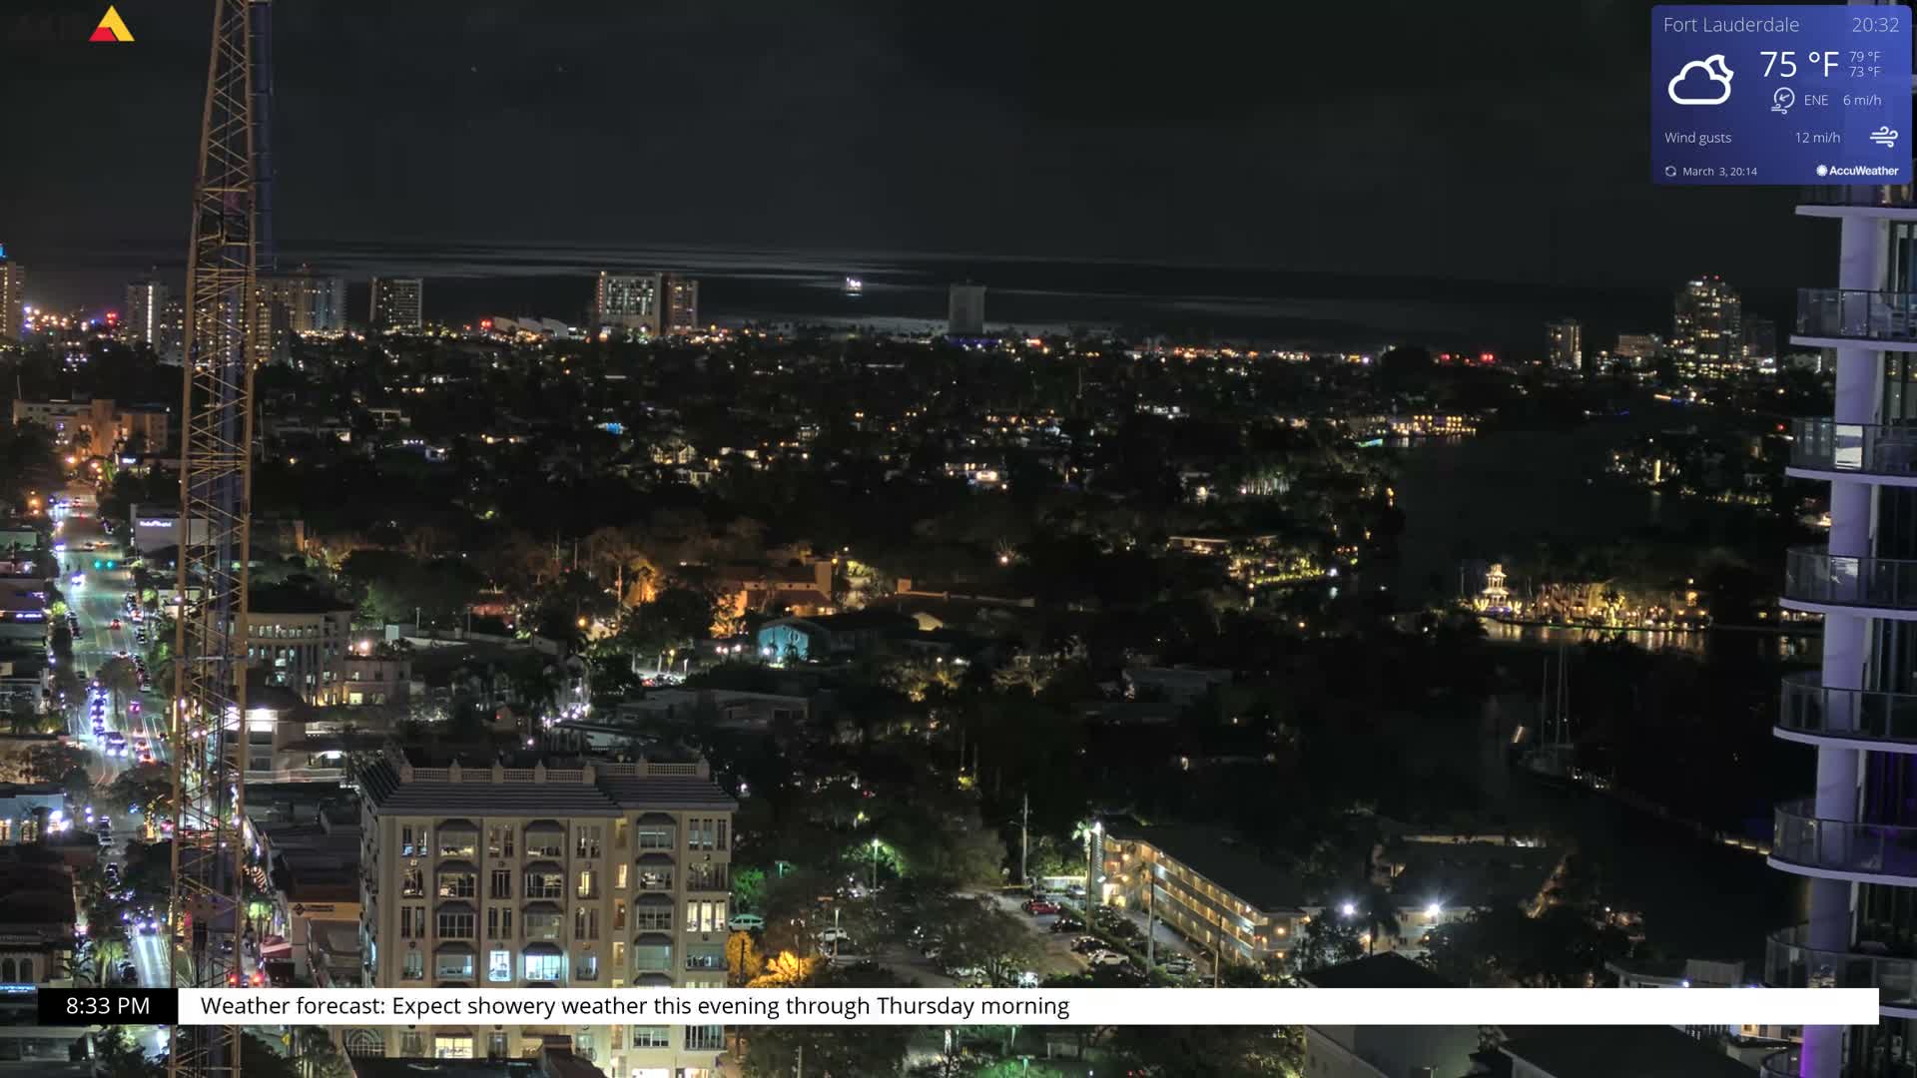Click the 79 °F high temperature

(x=1864, y=57)
